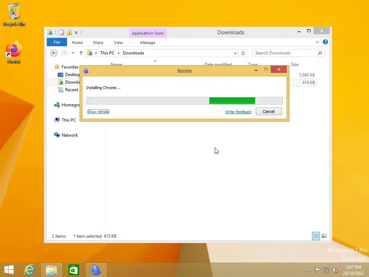This screenshot has height=277, width=369.
Task: Maximize the Downloads Explorer window
Action: pos(309,31)
